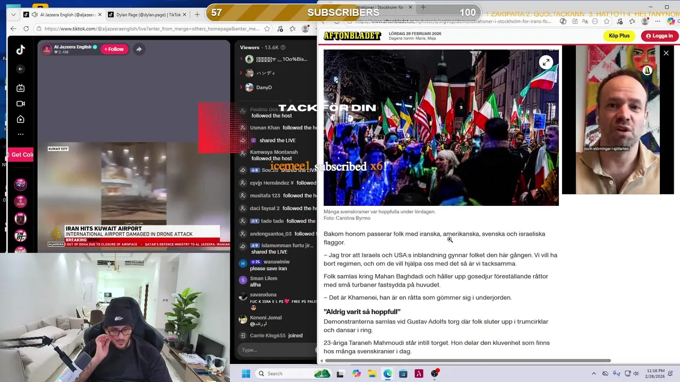Viewport: 680px width, 382px height.
Task: Click the Logga in button
Action: 660,36
